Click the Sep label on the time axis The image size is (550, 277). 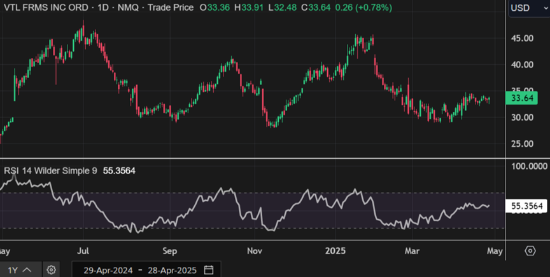169,251
